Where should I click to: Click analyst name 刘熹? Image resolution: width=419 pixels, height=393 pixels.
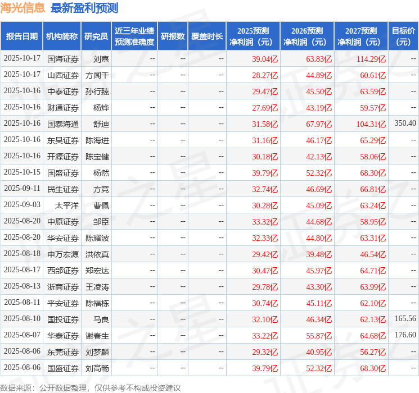coord(101,59)
